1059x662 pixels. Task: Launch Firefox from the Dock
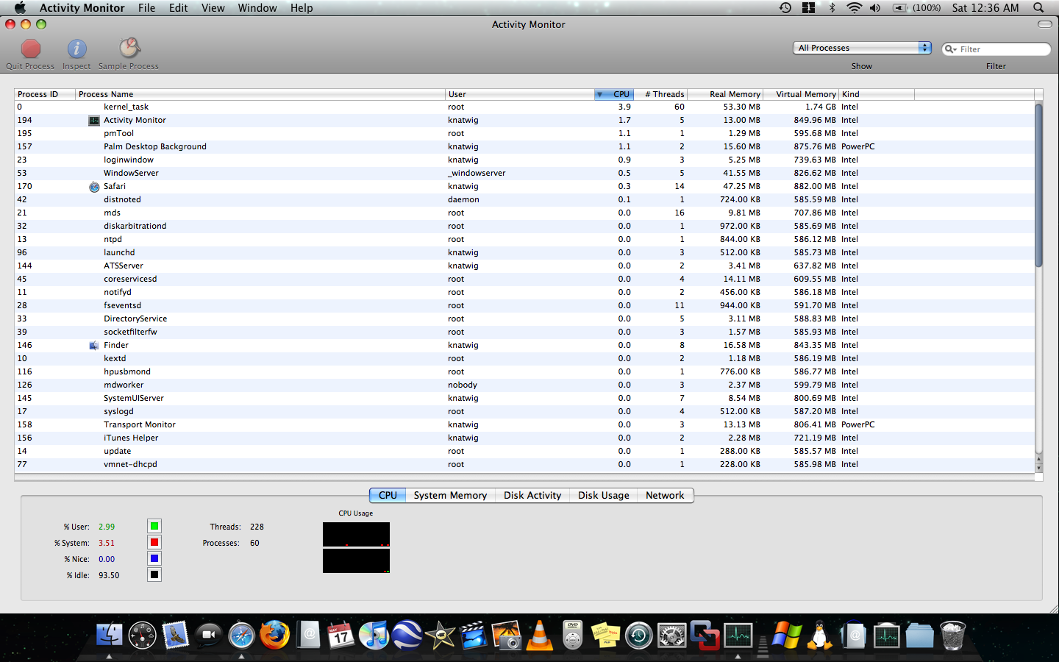tap(275, 635)
